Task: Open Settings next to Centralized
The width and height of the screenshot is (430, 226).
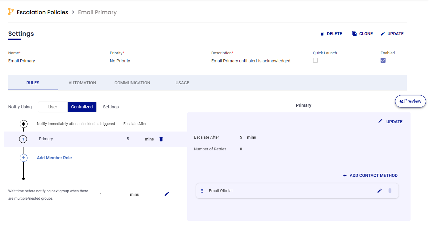Action: 111,107
